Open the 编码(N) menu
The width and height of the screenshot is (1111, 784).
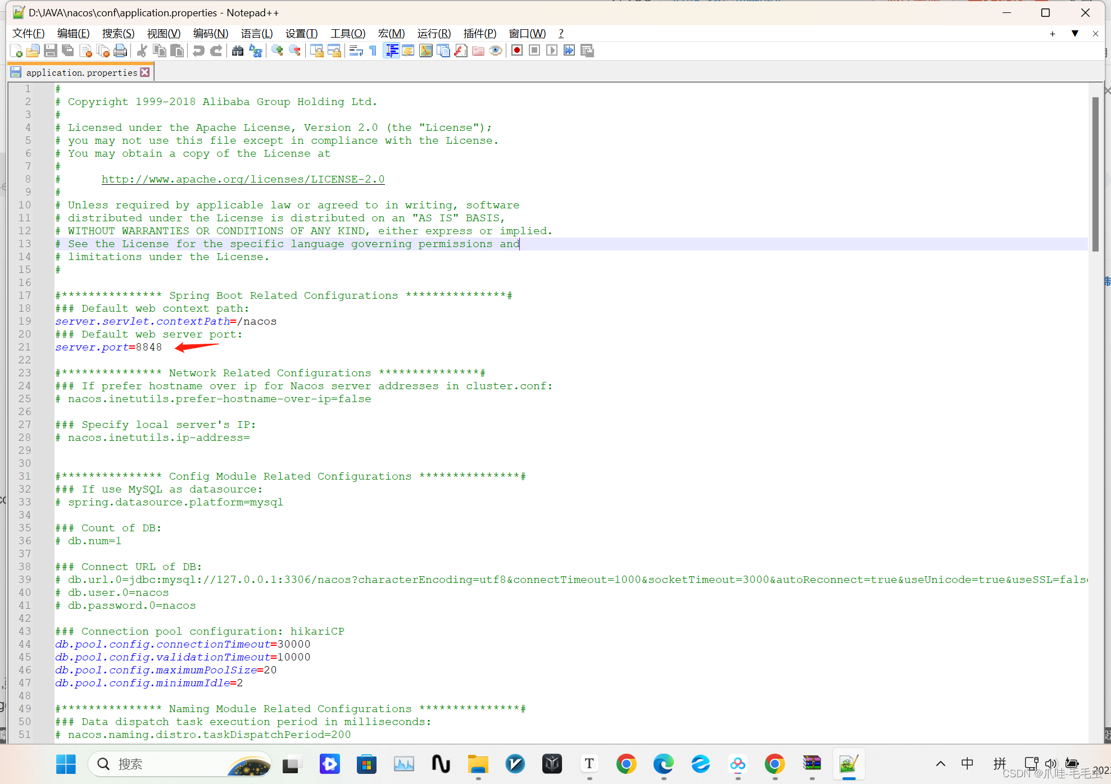(x=211, y=34)
